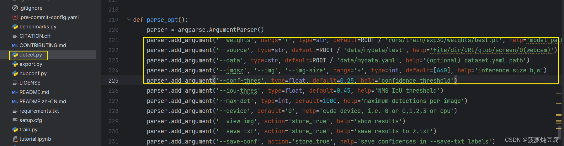This screenshot has width=564, height=146.
Task: Click the train.py Python icon
Action: pyautogui.click(x=15, y=129)
